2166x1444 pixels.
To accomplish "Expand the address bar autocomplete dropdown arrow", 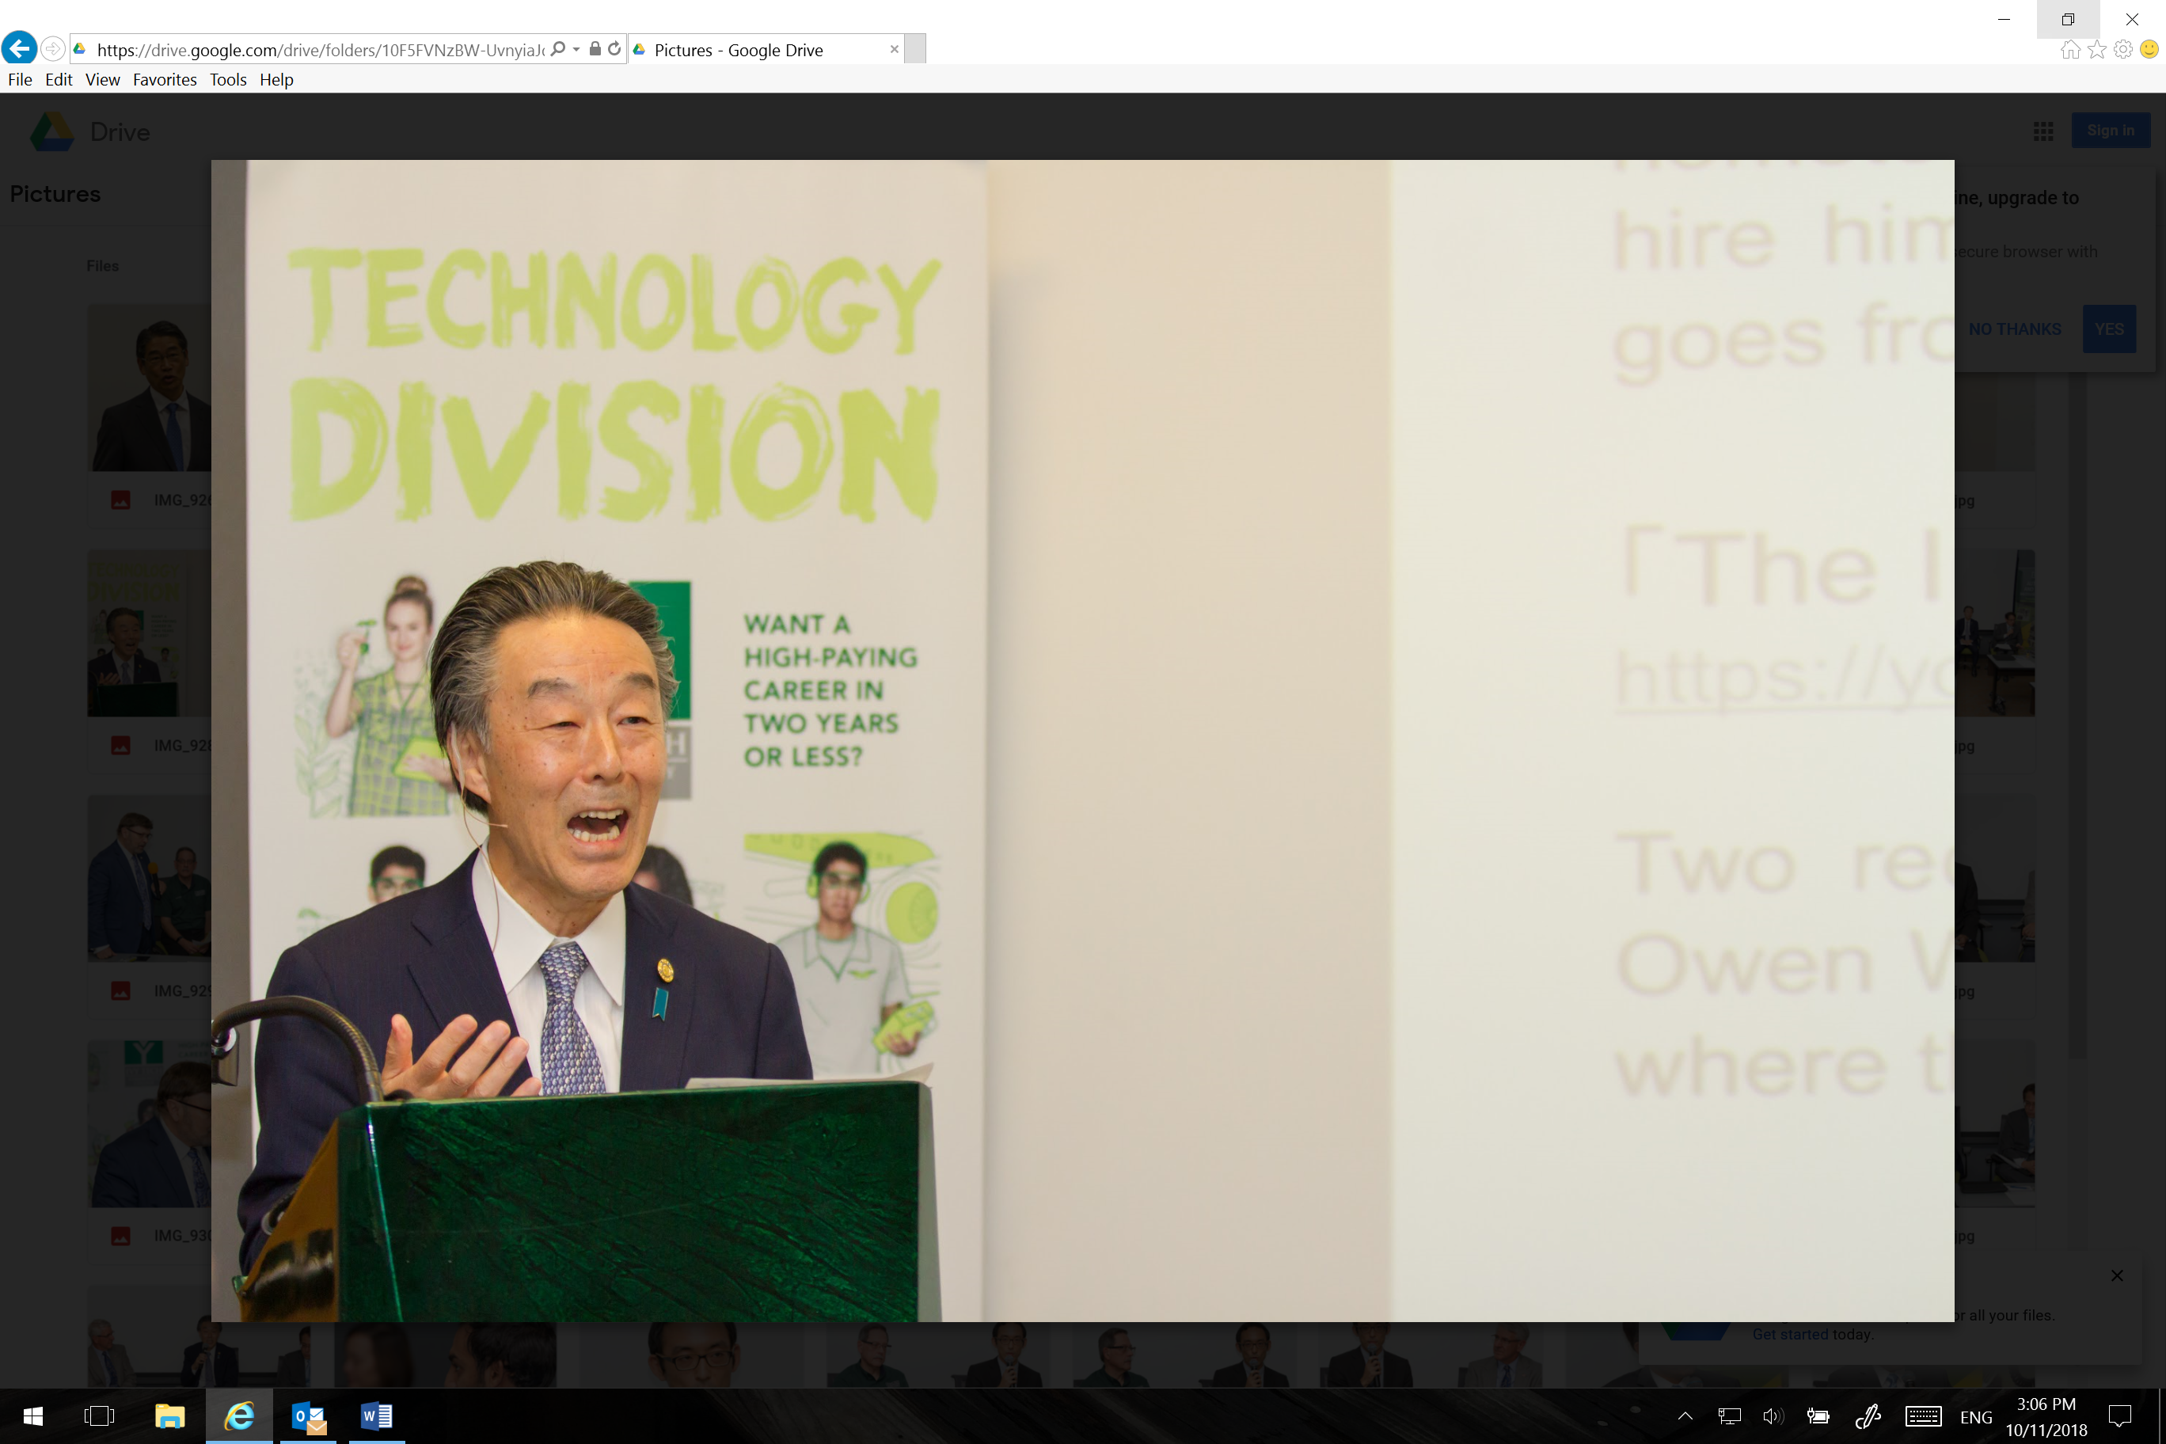I will pos(576,49).
